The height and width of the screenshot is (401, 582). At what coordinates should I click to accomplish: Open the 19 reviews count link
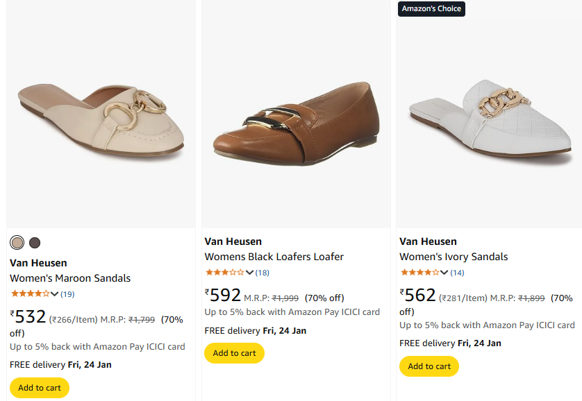(67, 294)
